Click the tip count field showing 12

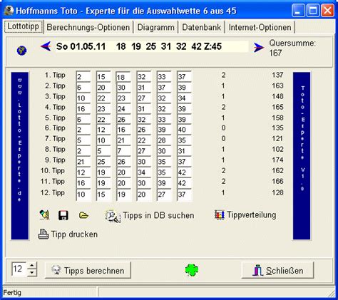pos(19,269)
